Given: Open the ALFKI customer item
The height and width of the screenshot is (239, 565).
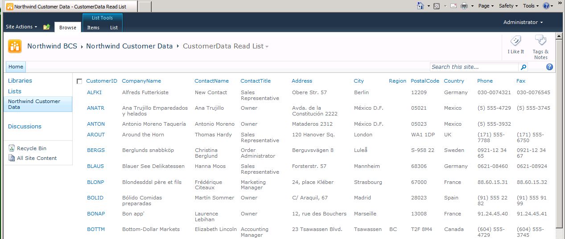Looking at the screenshot, I should [95, 92].
